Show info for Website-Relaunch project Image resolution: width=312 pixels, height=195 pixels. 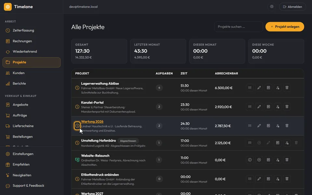click(x=250, y=160)
